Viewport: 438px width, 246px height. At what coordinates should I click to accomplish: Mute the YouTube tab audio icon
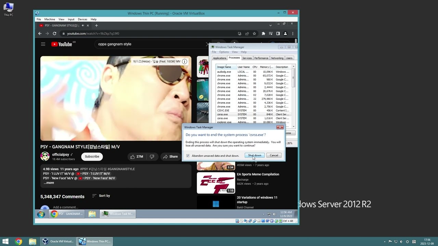(x=83, y=25)
